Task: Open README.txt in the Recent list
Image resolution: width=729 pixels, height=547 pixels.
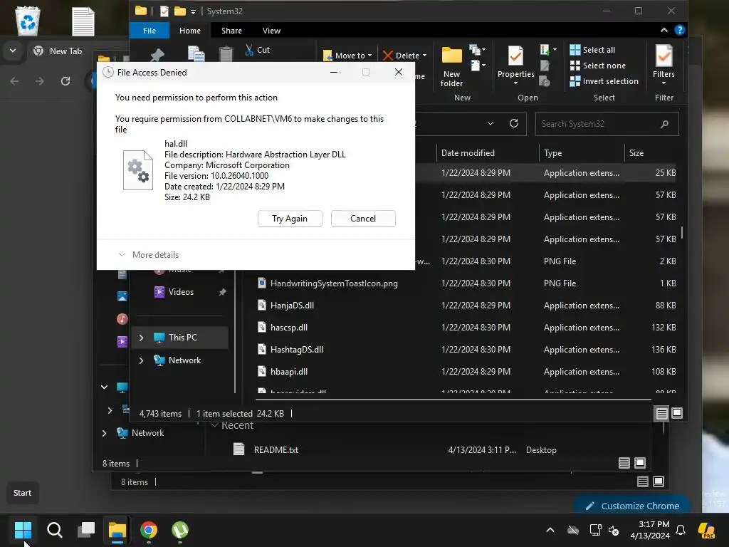Action: [x=276, y=450]
